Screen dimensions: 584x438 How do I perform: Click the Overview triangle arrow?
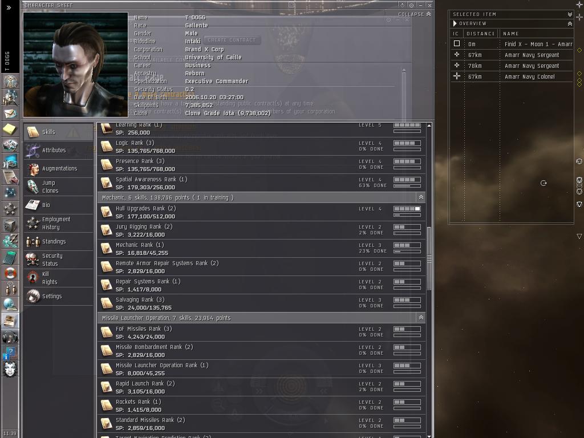click(x=455, y=23)
